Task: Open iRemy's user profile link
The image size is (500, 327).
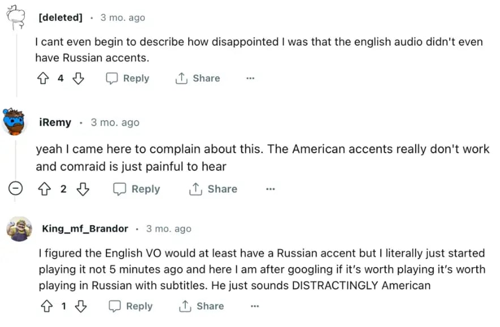Action: [55, 122]
